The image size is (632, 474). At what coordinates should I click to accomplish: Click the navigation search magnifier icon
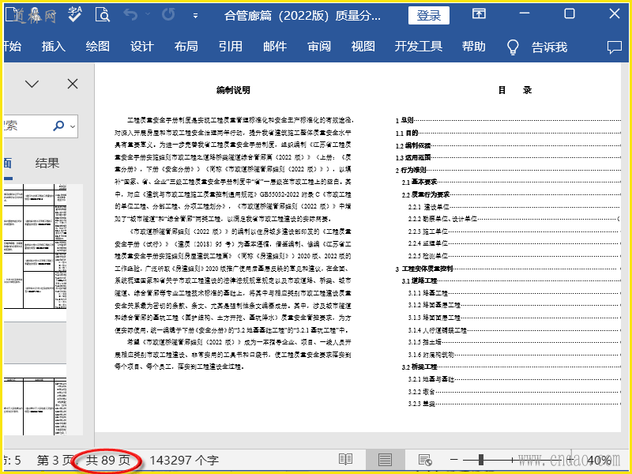pos(58,126)
